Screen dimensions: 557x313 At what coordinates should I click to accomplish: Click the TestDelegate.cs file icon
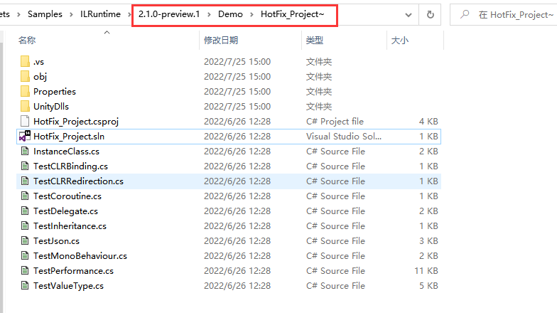point(25,211)
